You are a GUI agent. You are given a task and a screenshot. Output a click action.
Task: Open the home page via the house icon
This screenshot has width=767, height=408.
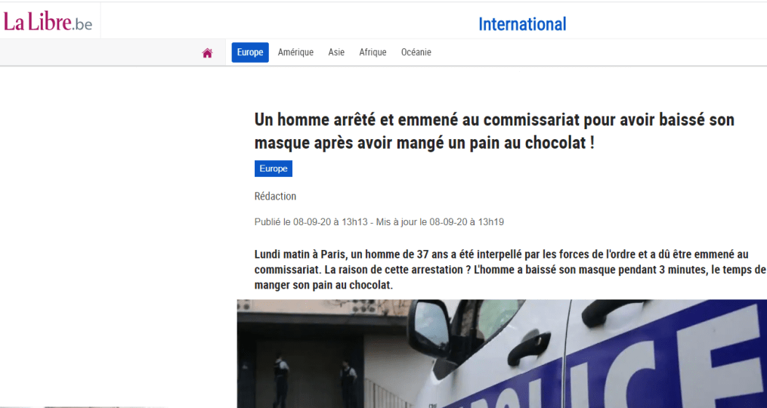point(207,53)
